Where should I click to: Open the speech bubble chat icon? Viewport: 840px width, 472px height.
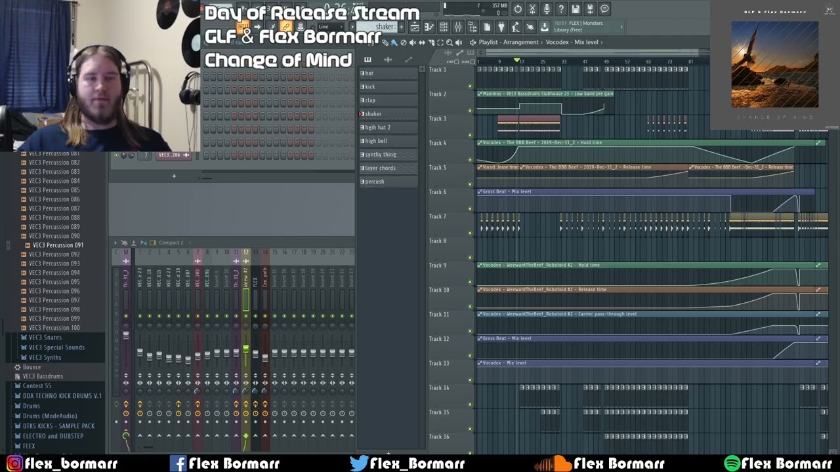click(604, 9)
